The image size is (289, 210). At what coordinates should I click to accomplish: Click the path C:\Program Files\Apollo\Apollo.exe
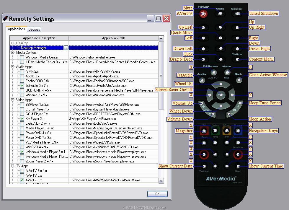pos(94,76)
